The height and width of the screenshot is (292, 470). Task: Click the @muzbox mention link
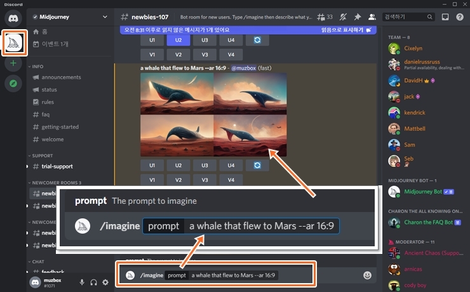point(244,68)
